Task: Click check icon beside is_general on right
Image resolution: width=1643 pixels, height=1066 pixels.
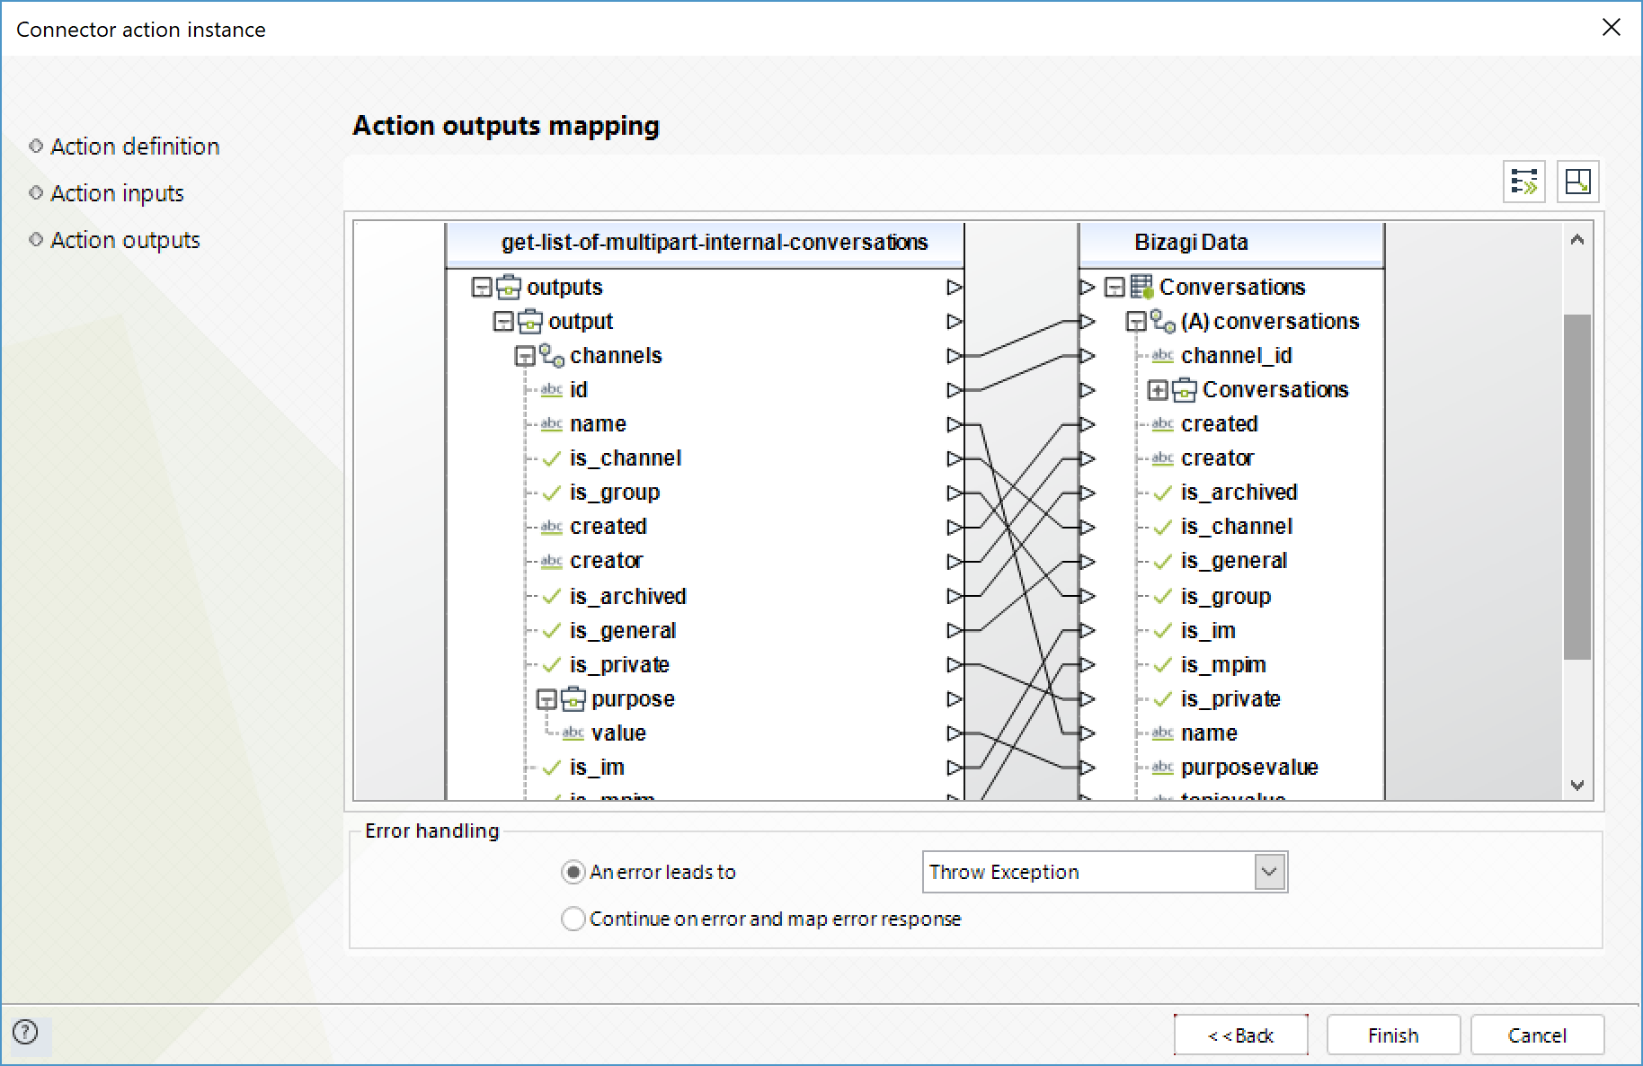Action: click(x=1163, y=562)
